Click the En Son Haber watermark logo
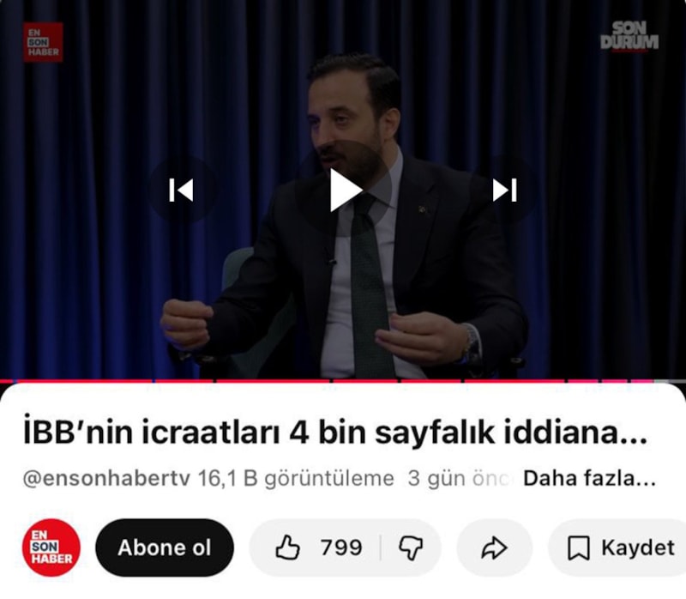Screen dimensions: 686x599 [43, 42]
